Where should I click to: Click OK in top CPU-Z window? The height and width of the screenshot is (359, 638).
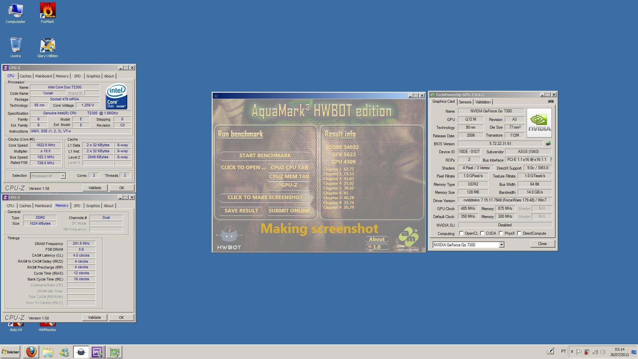[122, 188]
